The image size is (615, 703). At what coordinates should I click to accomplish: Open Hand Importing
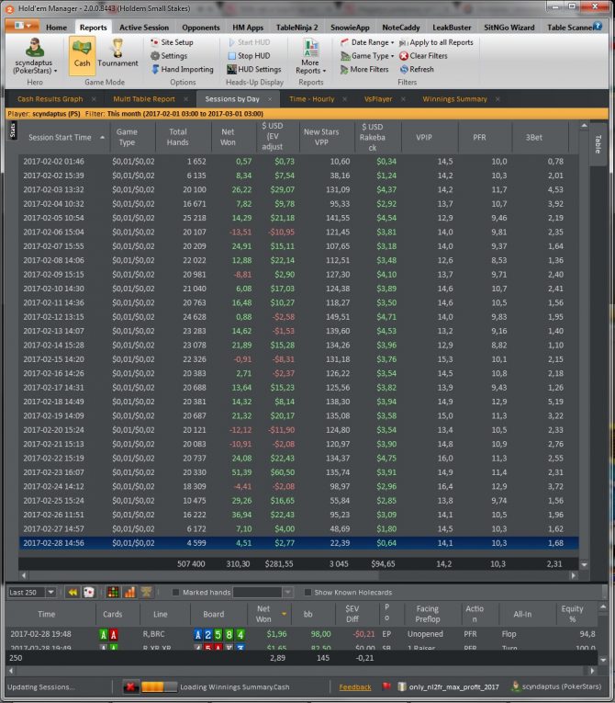pos(183,69)
